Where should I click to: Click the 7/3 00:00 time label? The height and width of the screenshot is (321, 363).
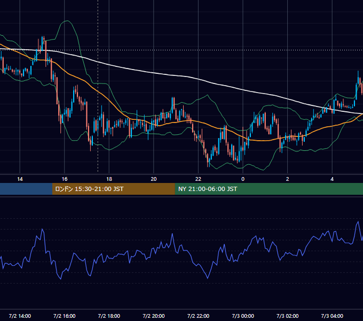(x=243, y=316)
